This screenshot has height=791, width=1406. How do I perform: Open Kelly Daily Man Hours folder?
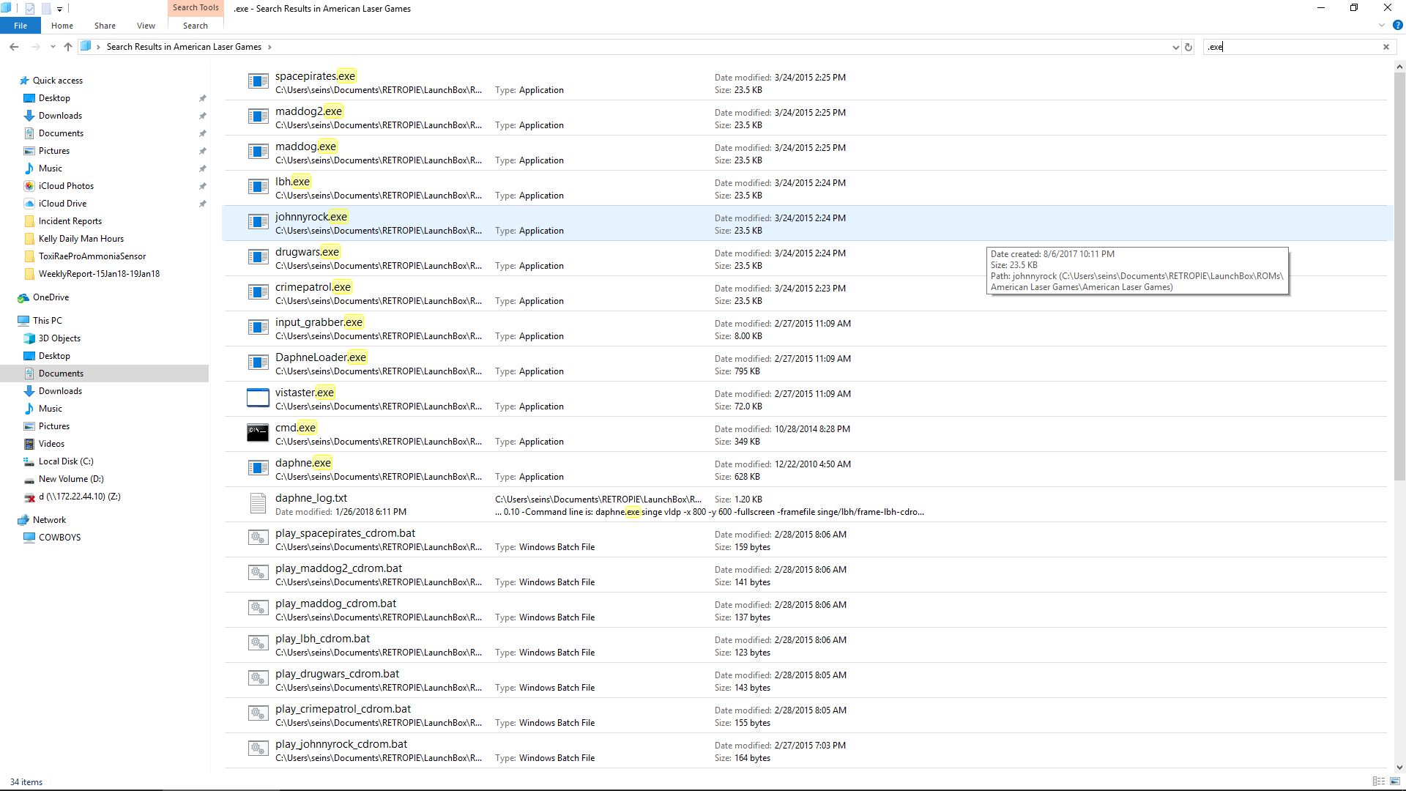(81, 239)
